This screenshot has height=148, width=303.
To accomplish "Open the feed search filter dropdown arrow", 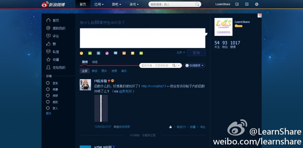I will [x=179, y=66].
